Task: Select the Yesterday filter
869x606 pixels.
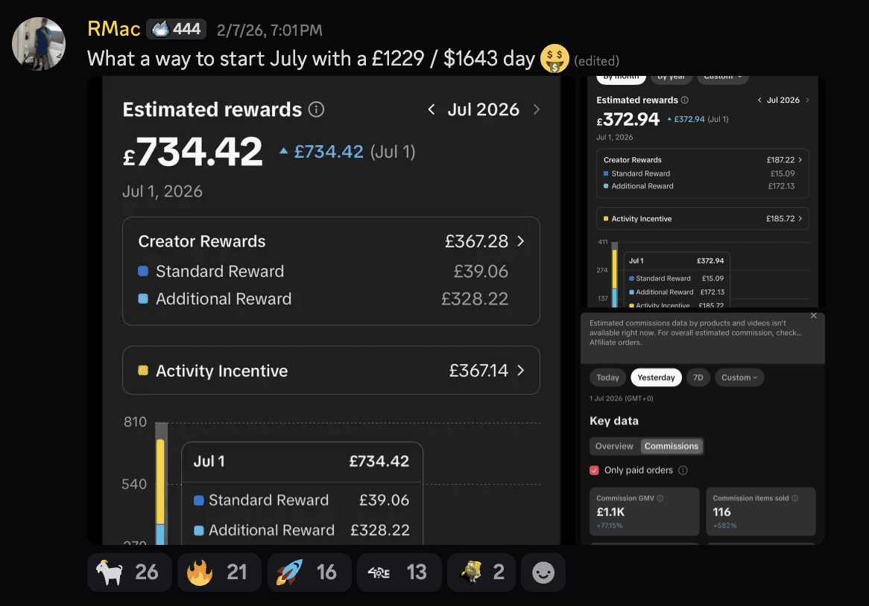Action: coord(656,377)
